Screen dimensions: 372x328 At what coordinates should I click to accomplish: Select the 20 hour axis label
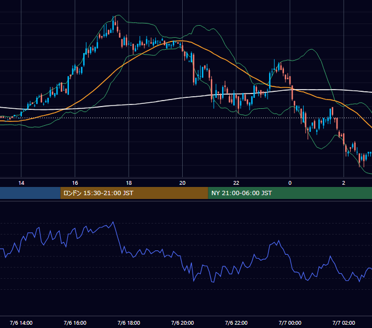coord(182,183)
